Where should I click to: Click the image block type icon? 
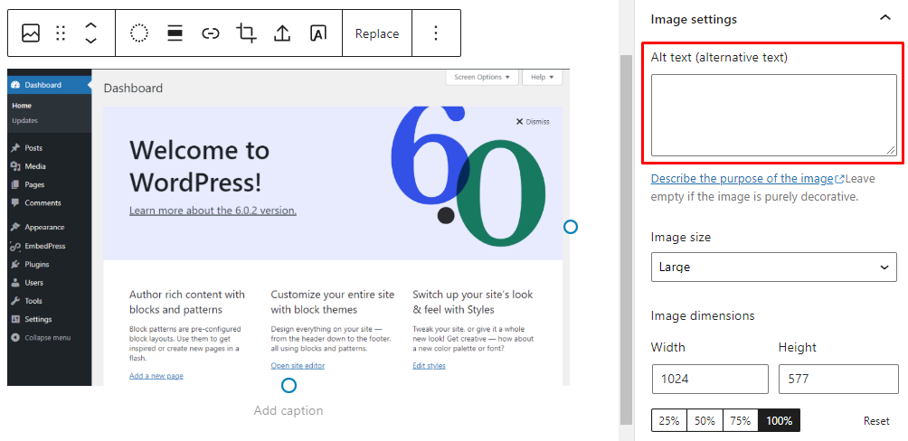[31, 33]
